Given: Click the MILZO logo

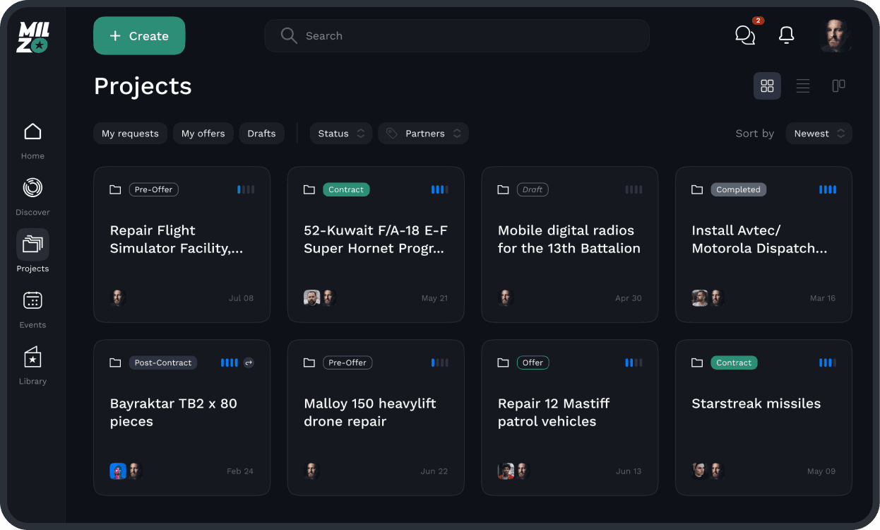Looking at the screenshot, I should pos(32,37).
